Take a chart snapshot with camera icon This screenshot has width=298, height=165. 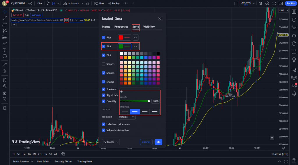click(x=281, y=3)
